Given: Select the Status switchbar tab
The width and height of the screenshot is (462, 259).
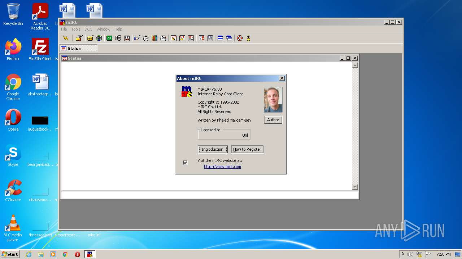Looking at the screenshot, I should (x=78, y=49).
